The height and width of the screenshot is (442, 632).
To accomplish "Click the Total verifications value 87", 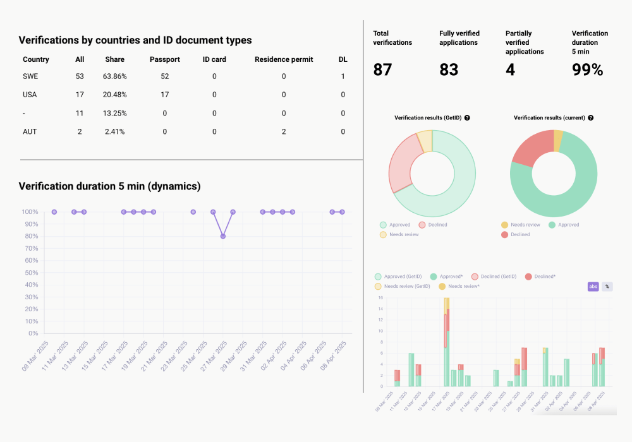I will [x=382, y=70].
